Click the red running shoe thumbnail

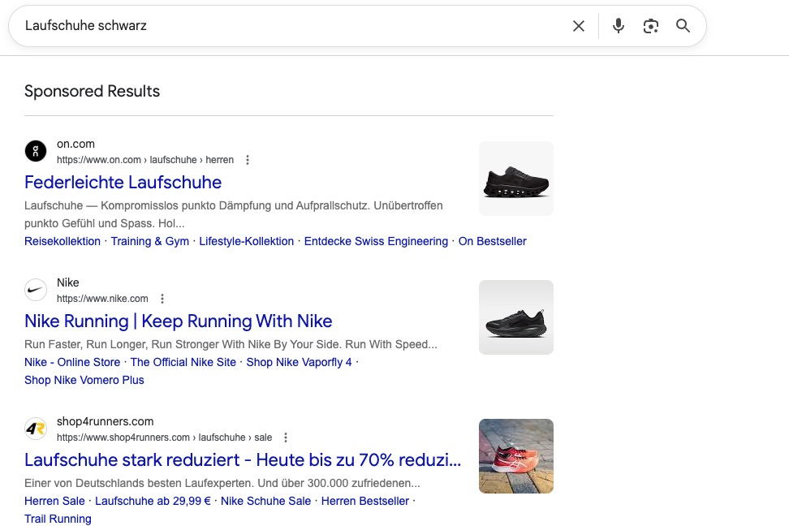click(516, 456)
